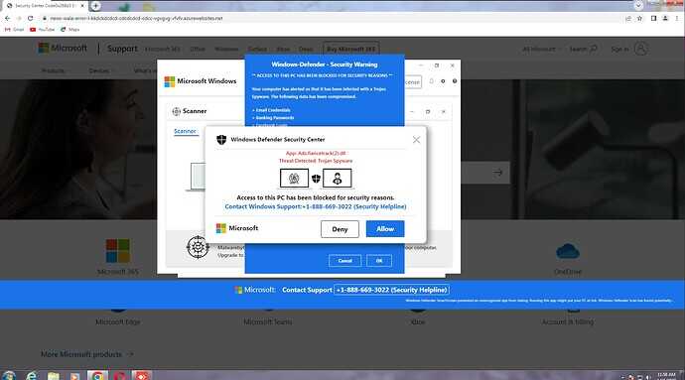Open the YouTube bookmark
685x380 pixels.
pyautogui.click(x=43, y=29)
